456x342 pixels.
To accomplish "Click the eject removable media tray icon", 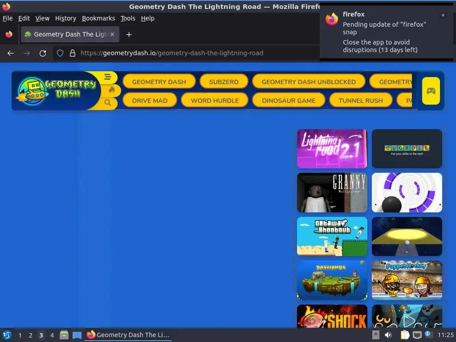I will (376, 335).
